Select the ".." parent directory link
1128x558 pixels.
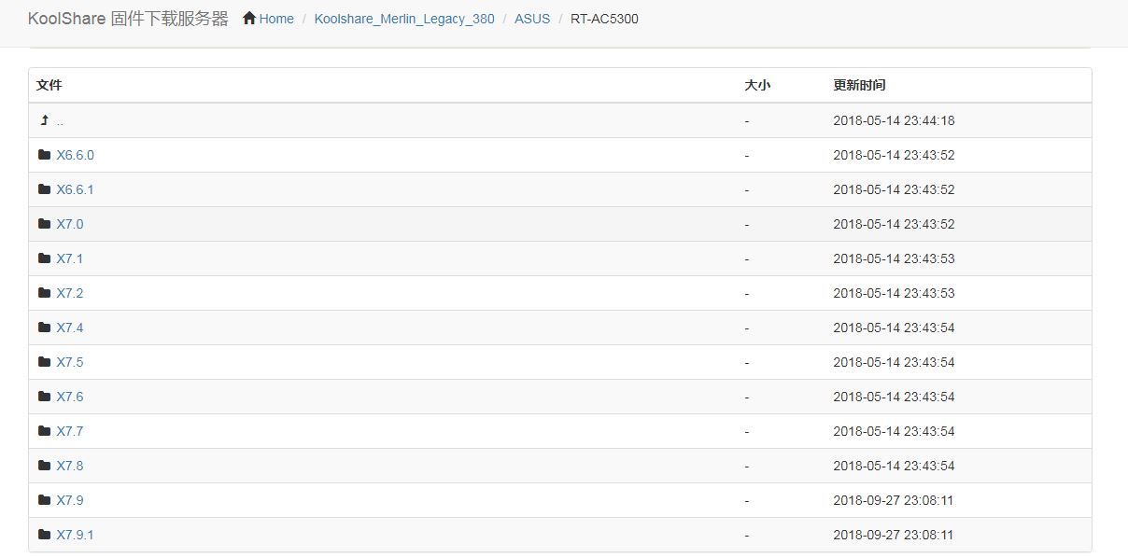[x=60, y=121]
